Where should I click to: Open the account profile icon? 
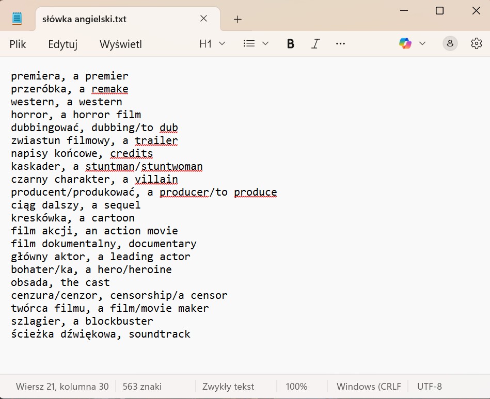pos(450,43)
